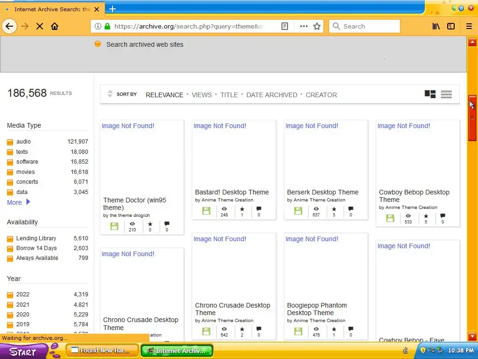Click the floppy icon on Cowboy Bebop Desktop Theme card

tap(390, 218)
